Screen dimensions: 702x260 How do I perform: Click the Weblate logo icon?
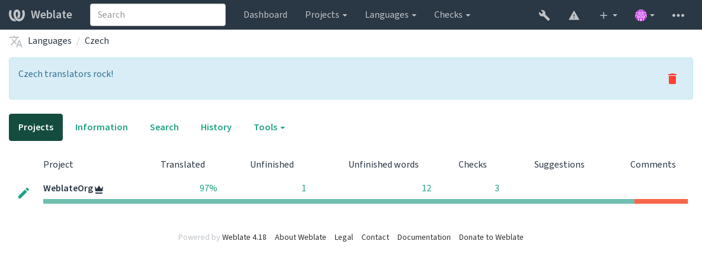[17, 15]
